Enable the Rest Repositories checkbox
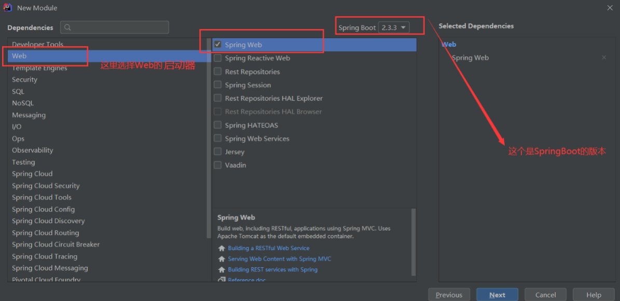Image resolution: width=620 pixels, height=301 pixels. (217, 72)
